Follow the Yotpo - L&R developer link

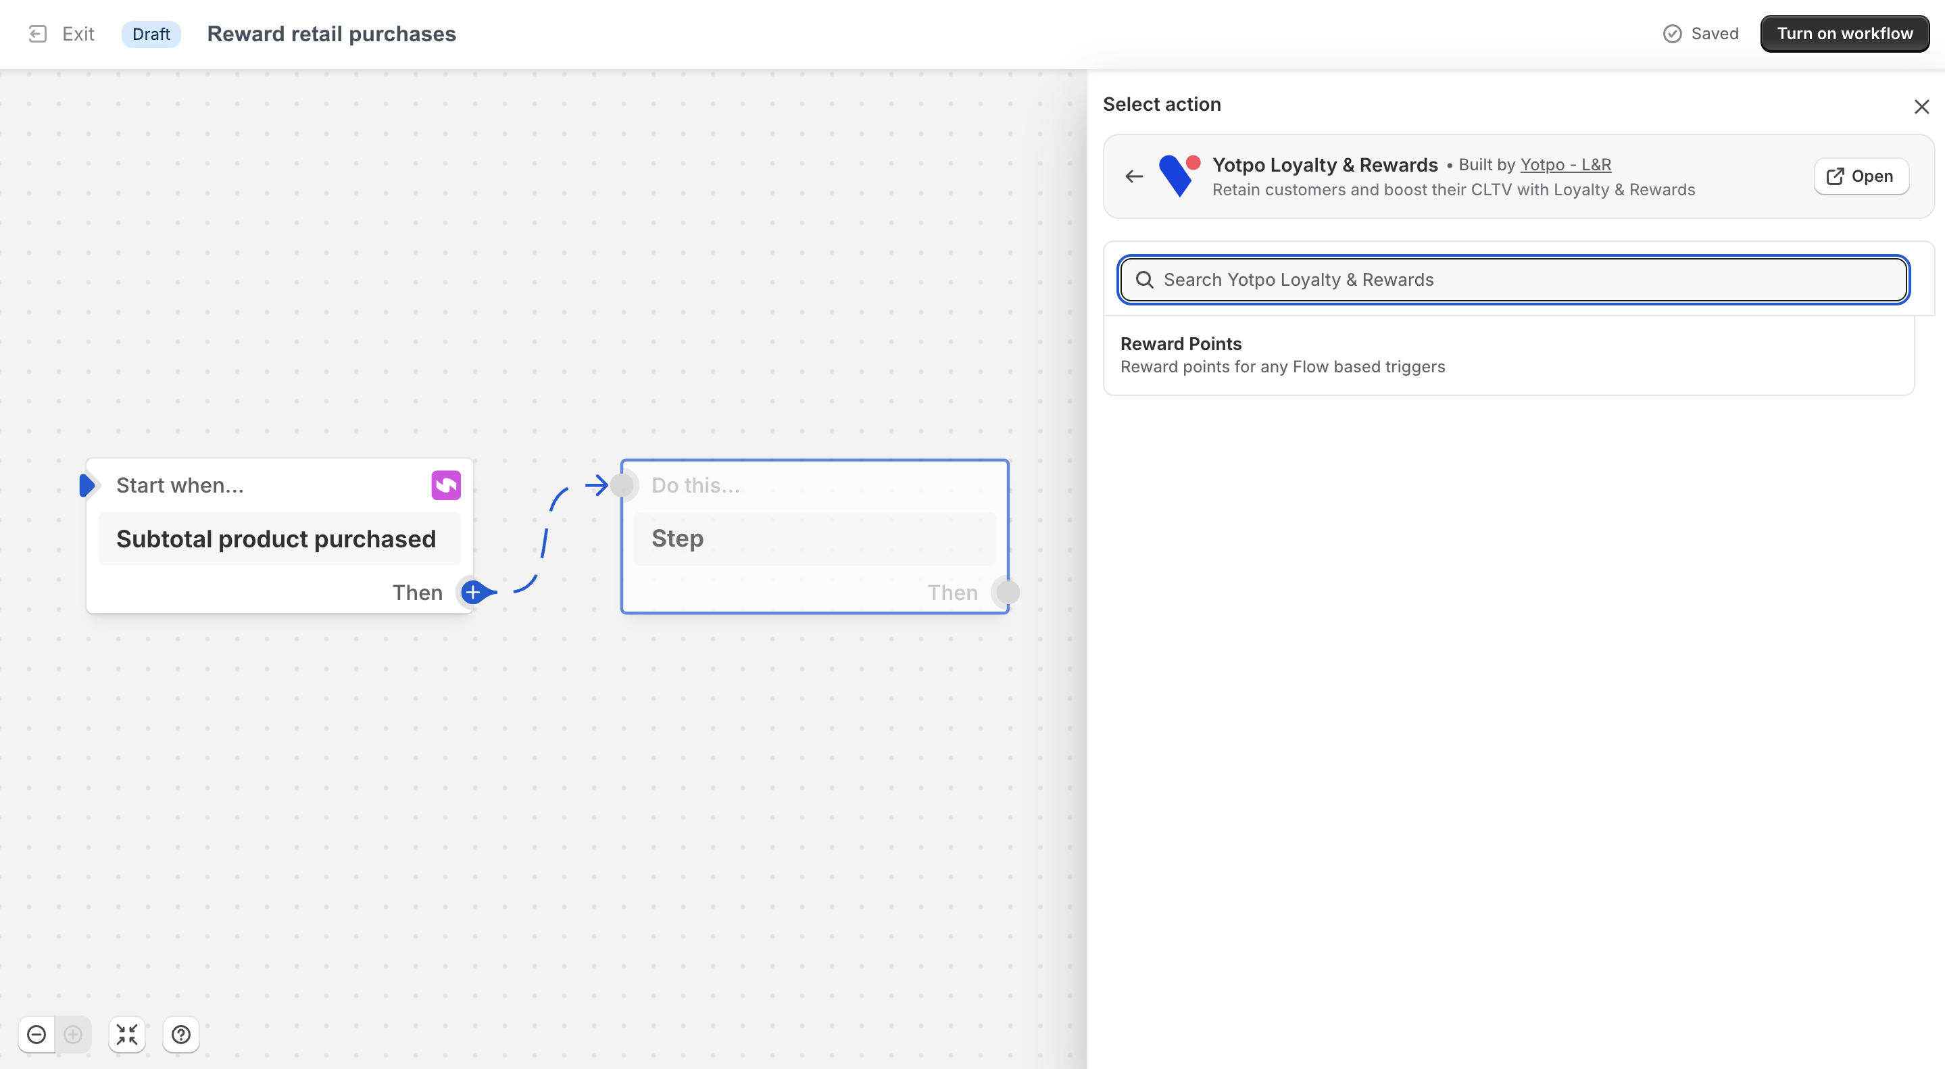tap(1565, 165)
